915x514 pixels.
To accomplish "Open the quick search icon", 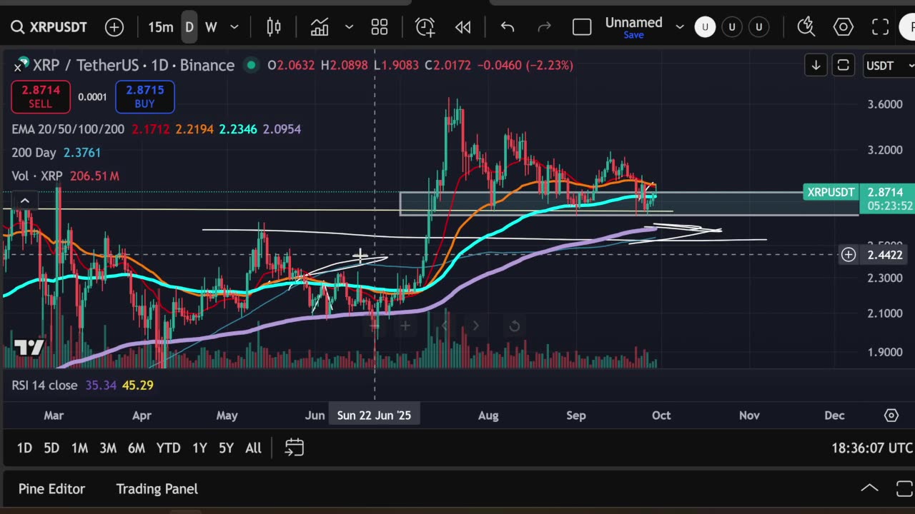I will point(806,27).
